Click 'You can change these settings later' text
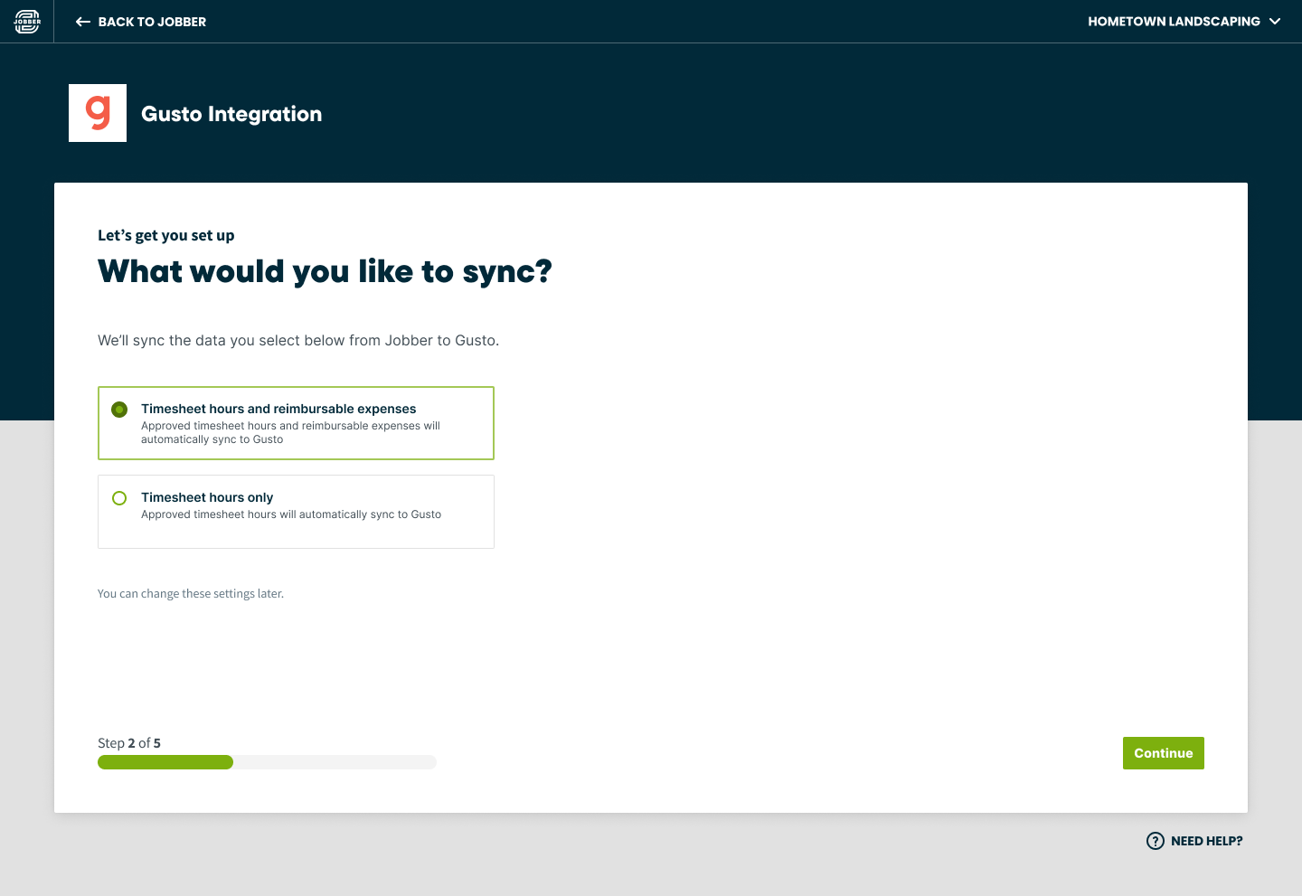 point(191,594)
